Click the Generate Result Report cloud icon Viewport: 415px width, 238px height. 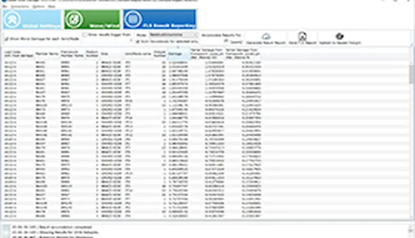266,36
